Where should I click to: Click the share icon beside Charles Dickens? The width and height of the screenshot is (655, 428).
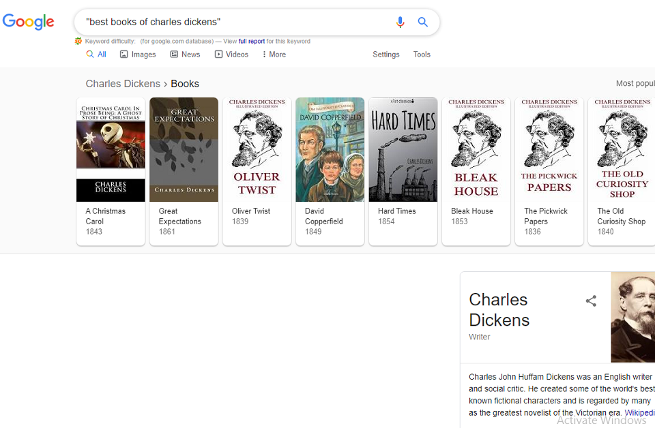[591, 301]
